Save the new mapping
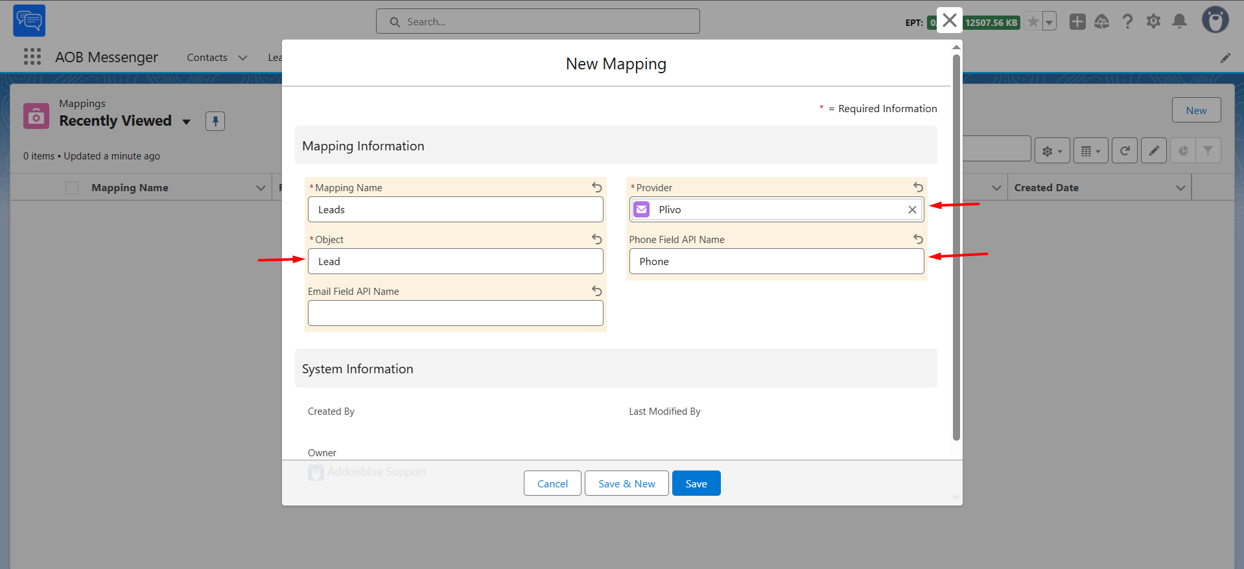1244x569 pixels. [x=696, y=483]
